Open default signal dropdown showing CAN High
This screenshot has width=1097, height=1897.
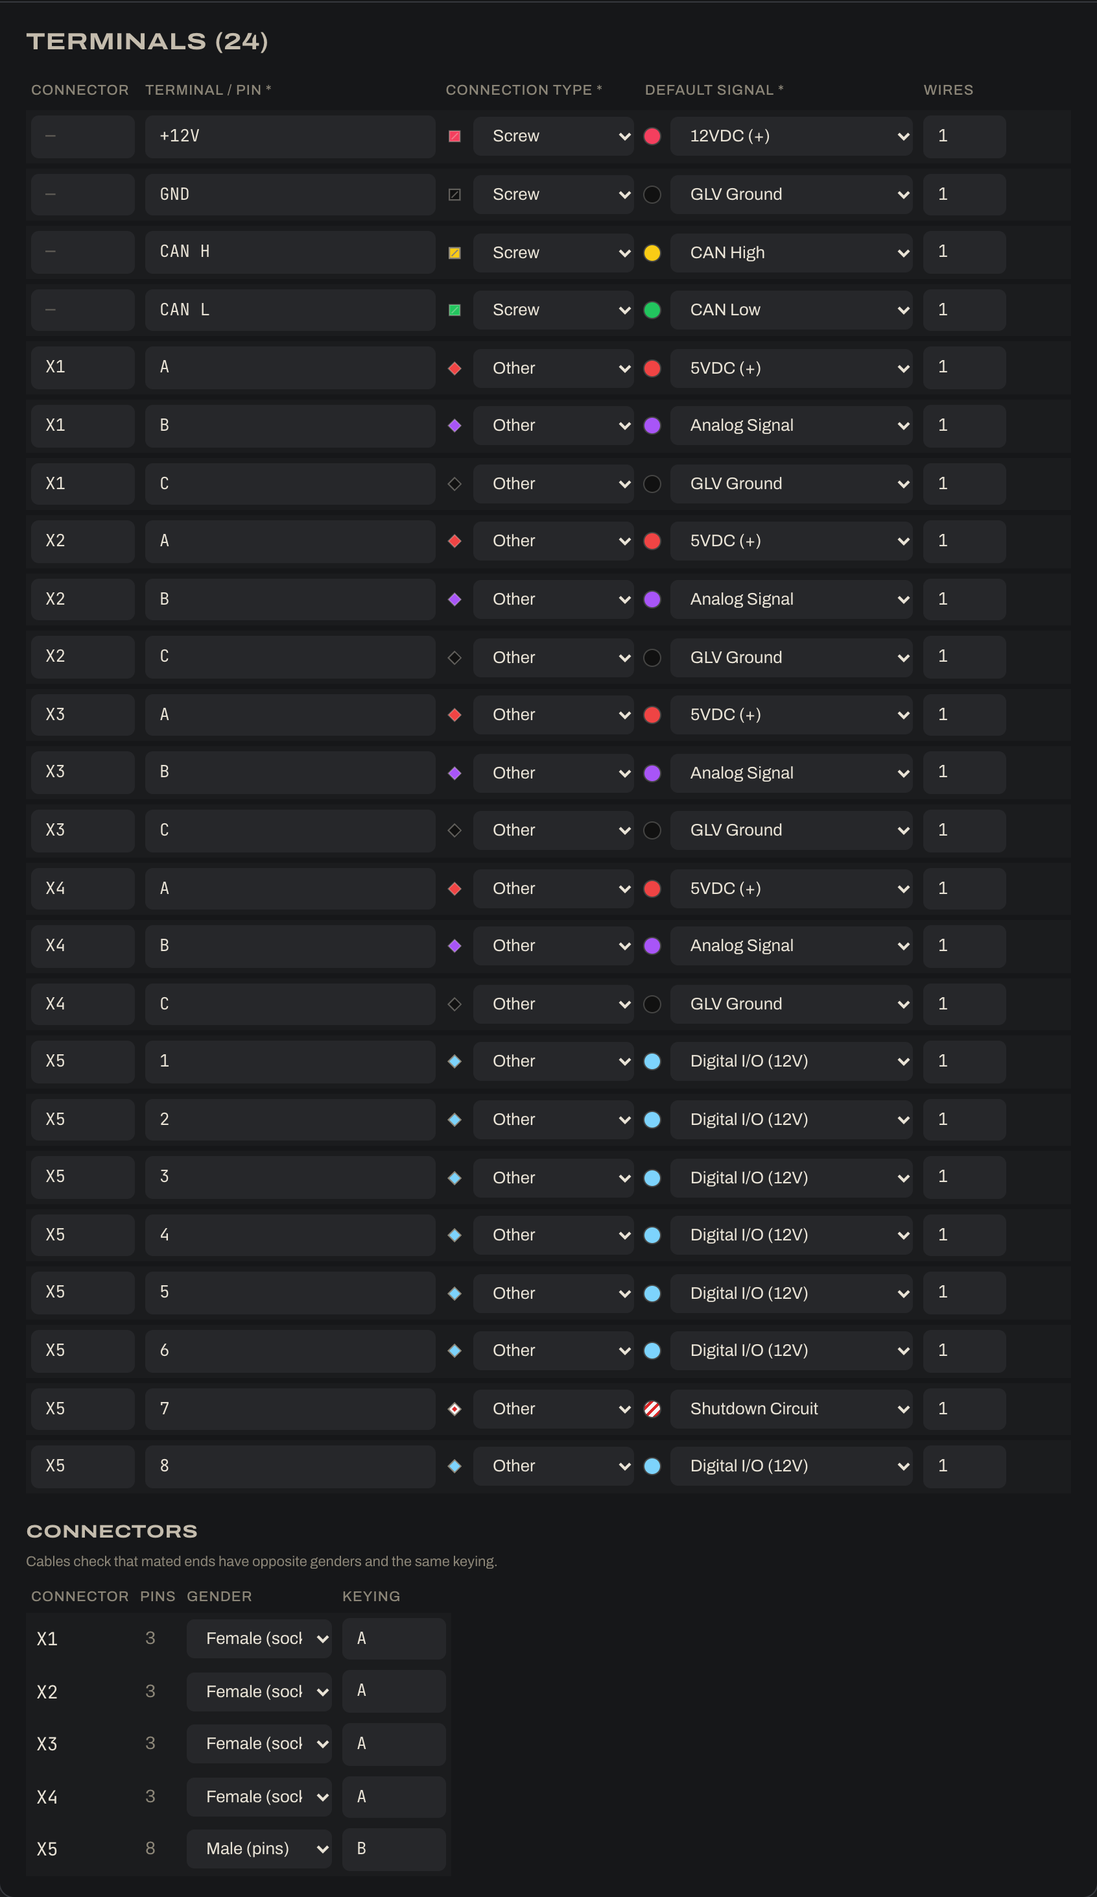pyautogui.click(x=791, y=253)
